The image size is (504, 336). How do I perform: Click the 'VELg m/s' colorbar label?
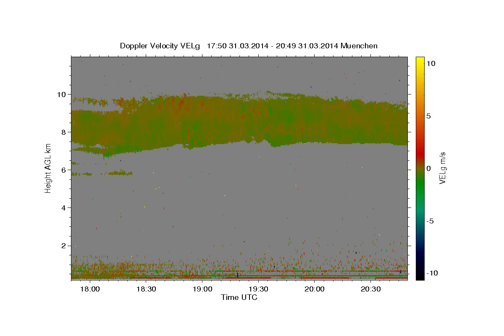(x=442, y=168)
